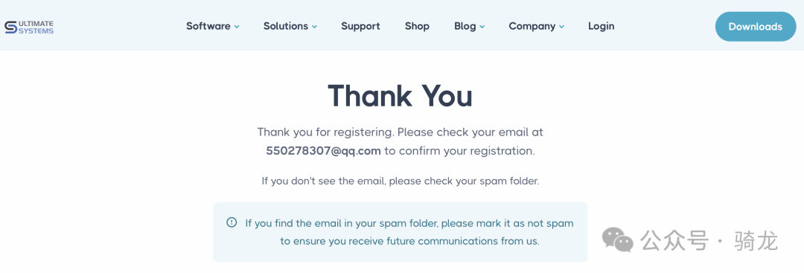Expand the Blog dropdown chevron
804x273 pixels.
(x=482, y=27)
